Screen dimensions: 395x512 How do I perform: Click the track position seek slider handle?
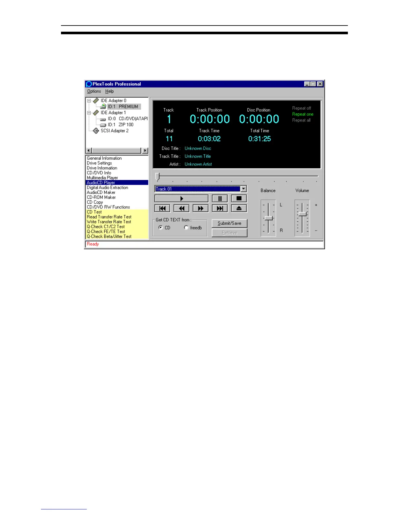(x=157, y=176)
